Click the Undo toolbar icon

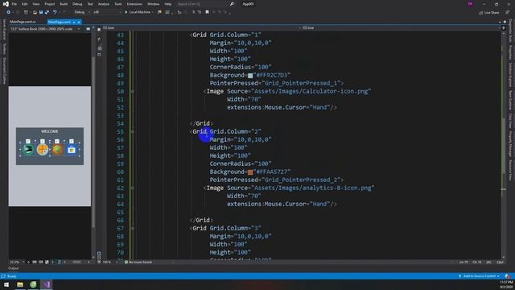pyautogui.click(x=55, y=12)
